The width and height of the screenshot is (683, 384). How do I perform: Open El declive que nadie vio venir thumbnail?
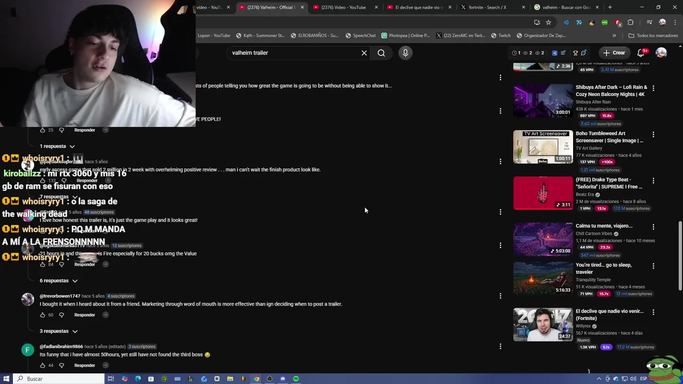pos(543,324)
